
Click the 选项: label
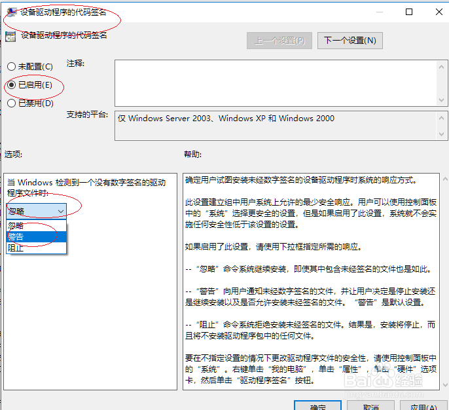[13, 155]
